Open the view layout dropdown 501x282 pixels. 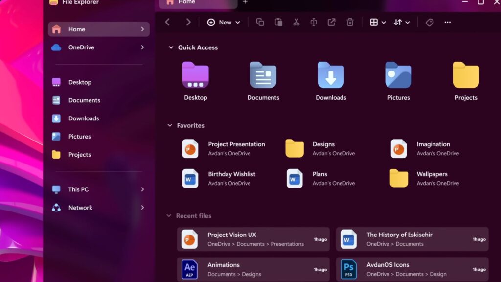tap(378, 22)
